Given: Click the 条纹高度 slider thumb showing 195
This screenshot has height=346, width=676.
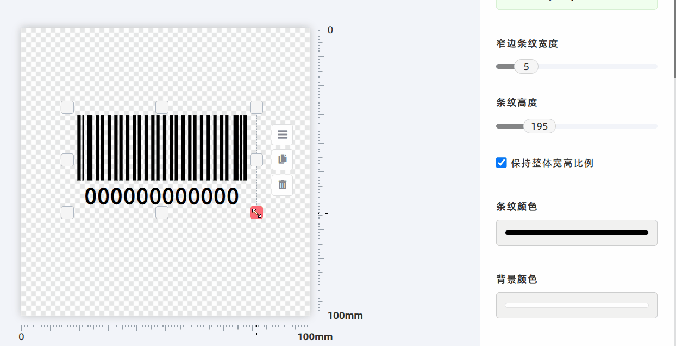Looking at the screenshot, I should [x=540, y=126].
